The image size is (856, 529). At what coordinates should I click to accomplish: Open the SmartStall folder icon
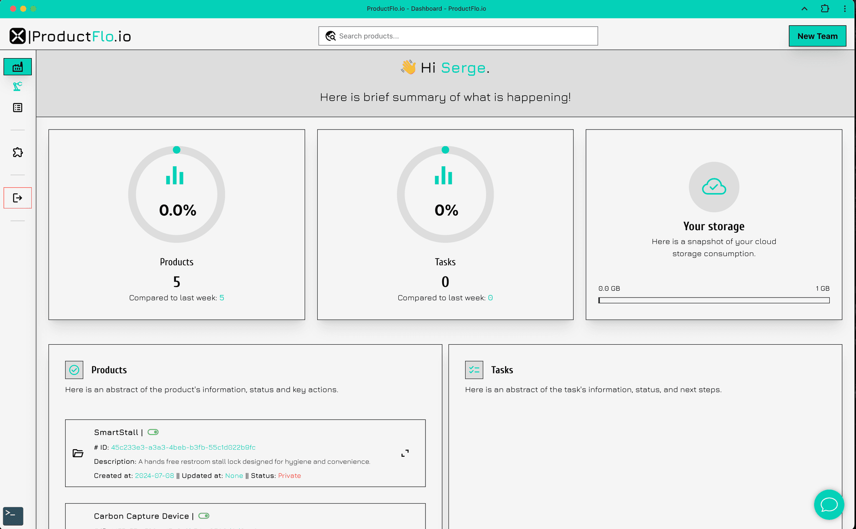78,453
